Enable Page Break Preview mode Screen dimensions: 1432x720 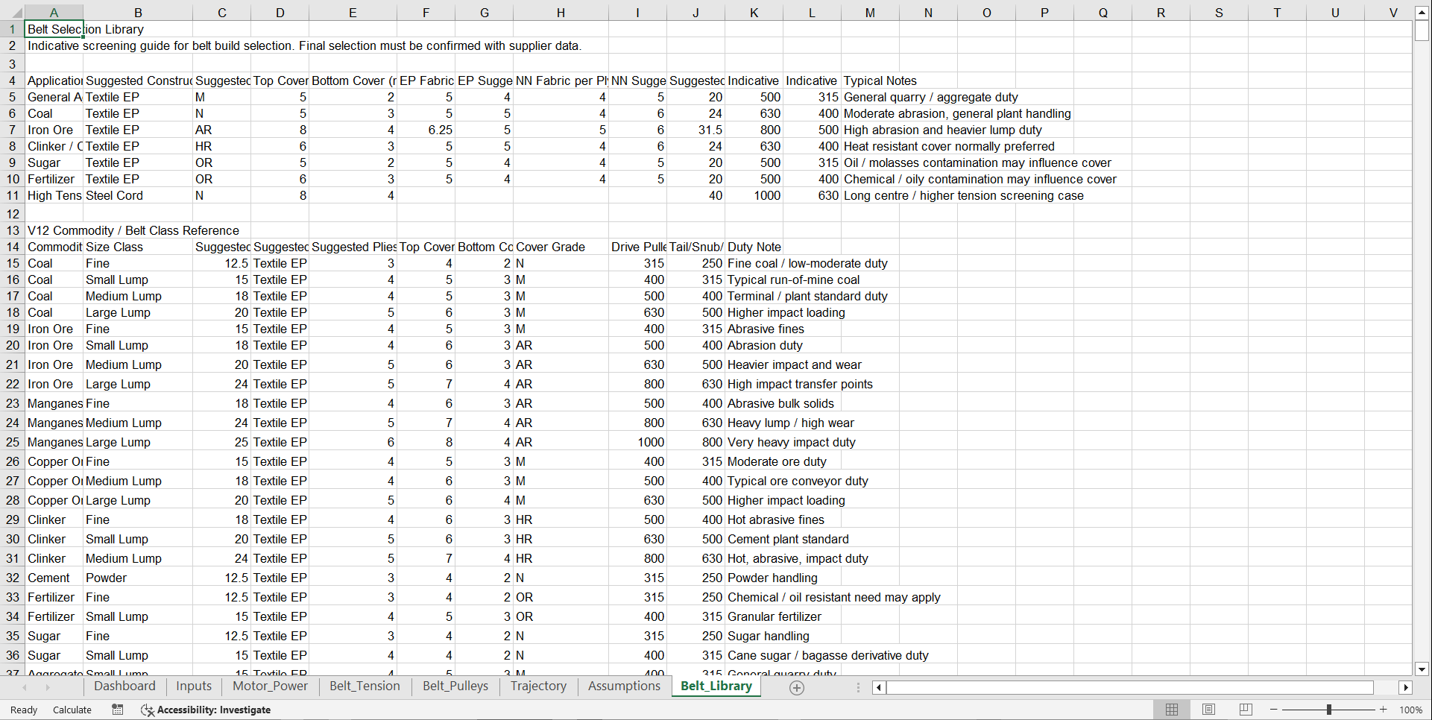click(x=1246, y=710)
